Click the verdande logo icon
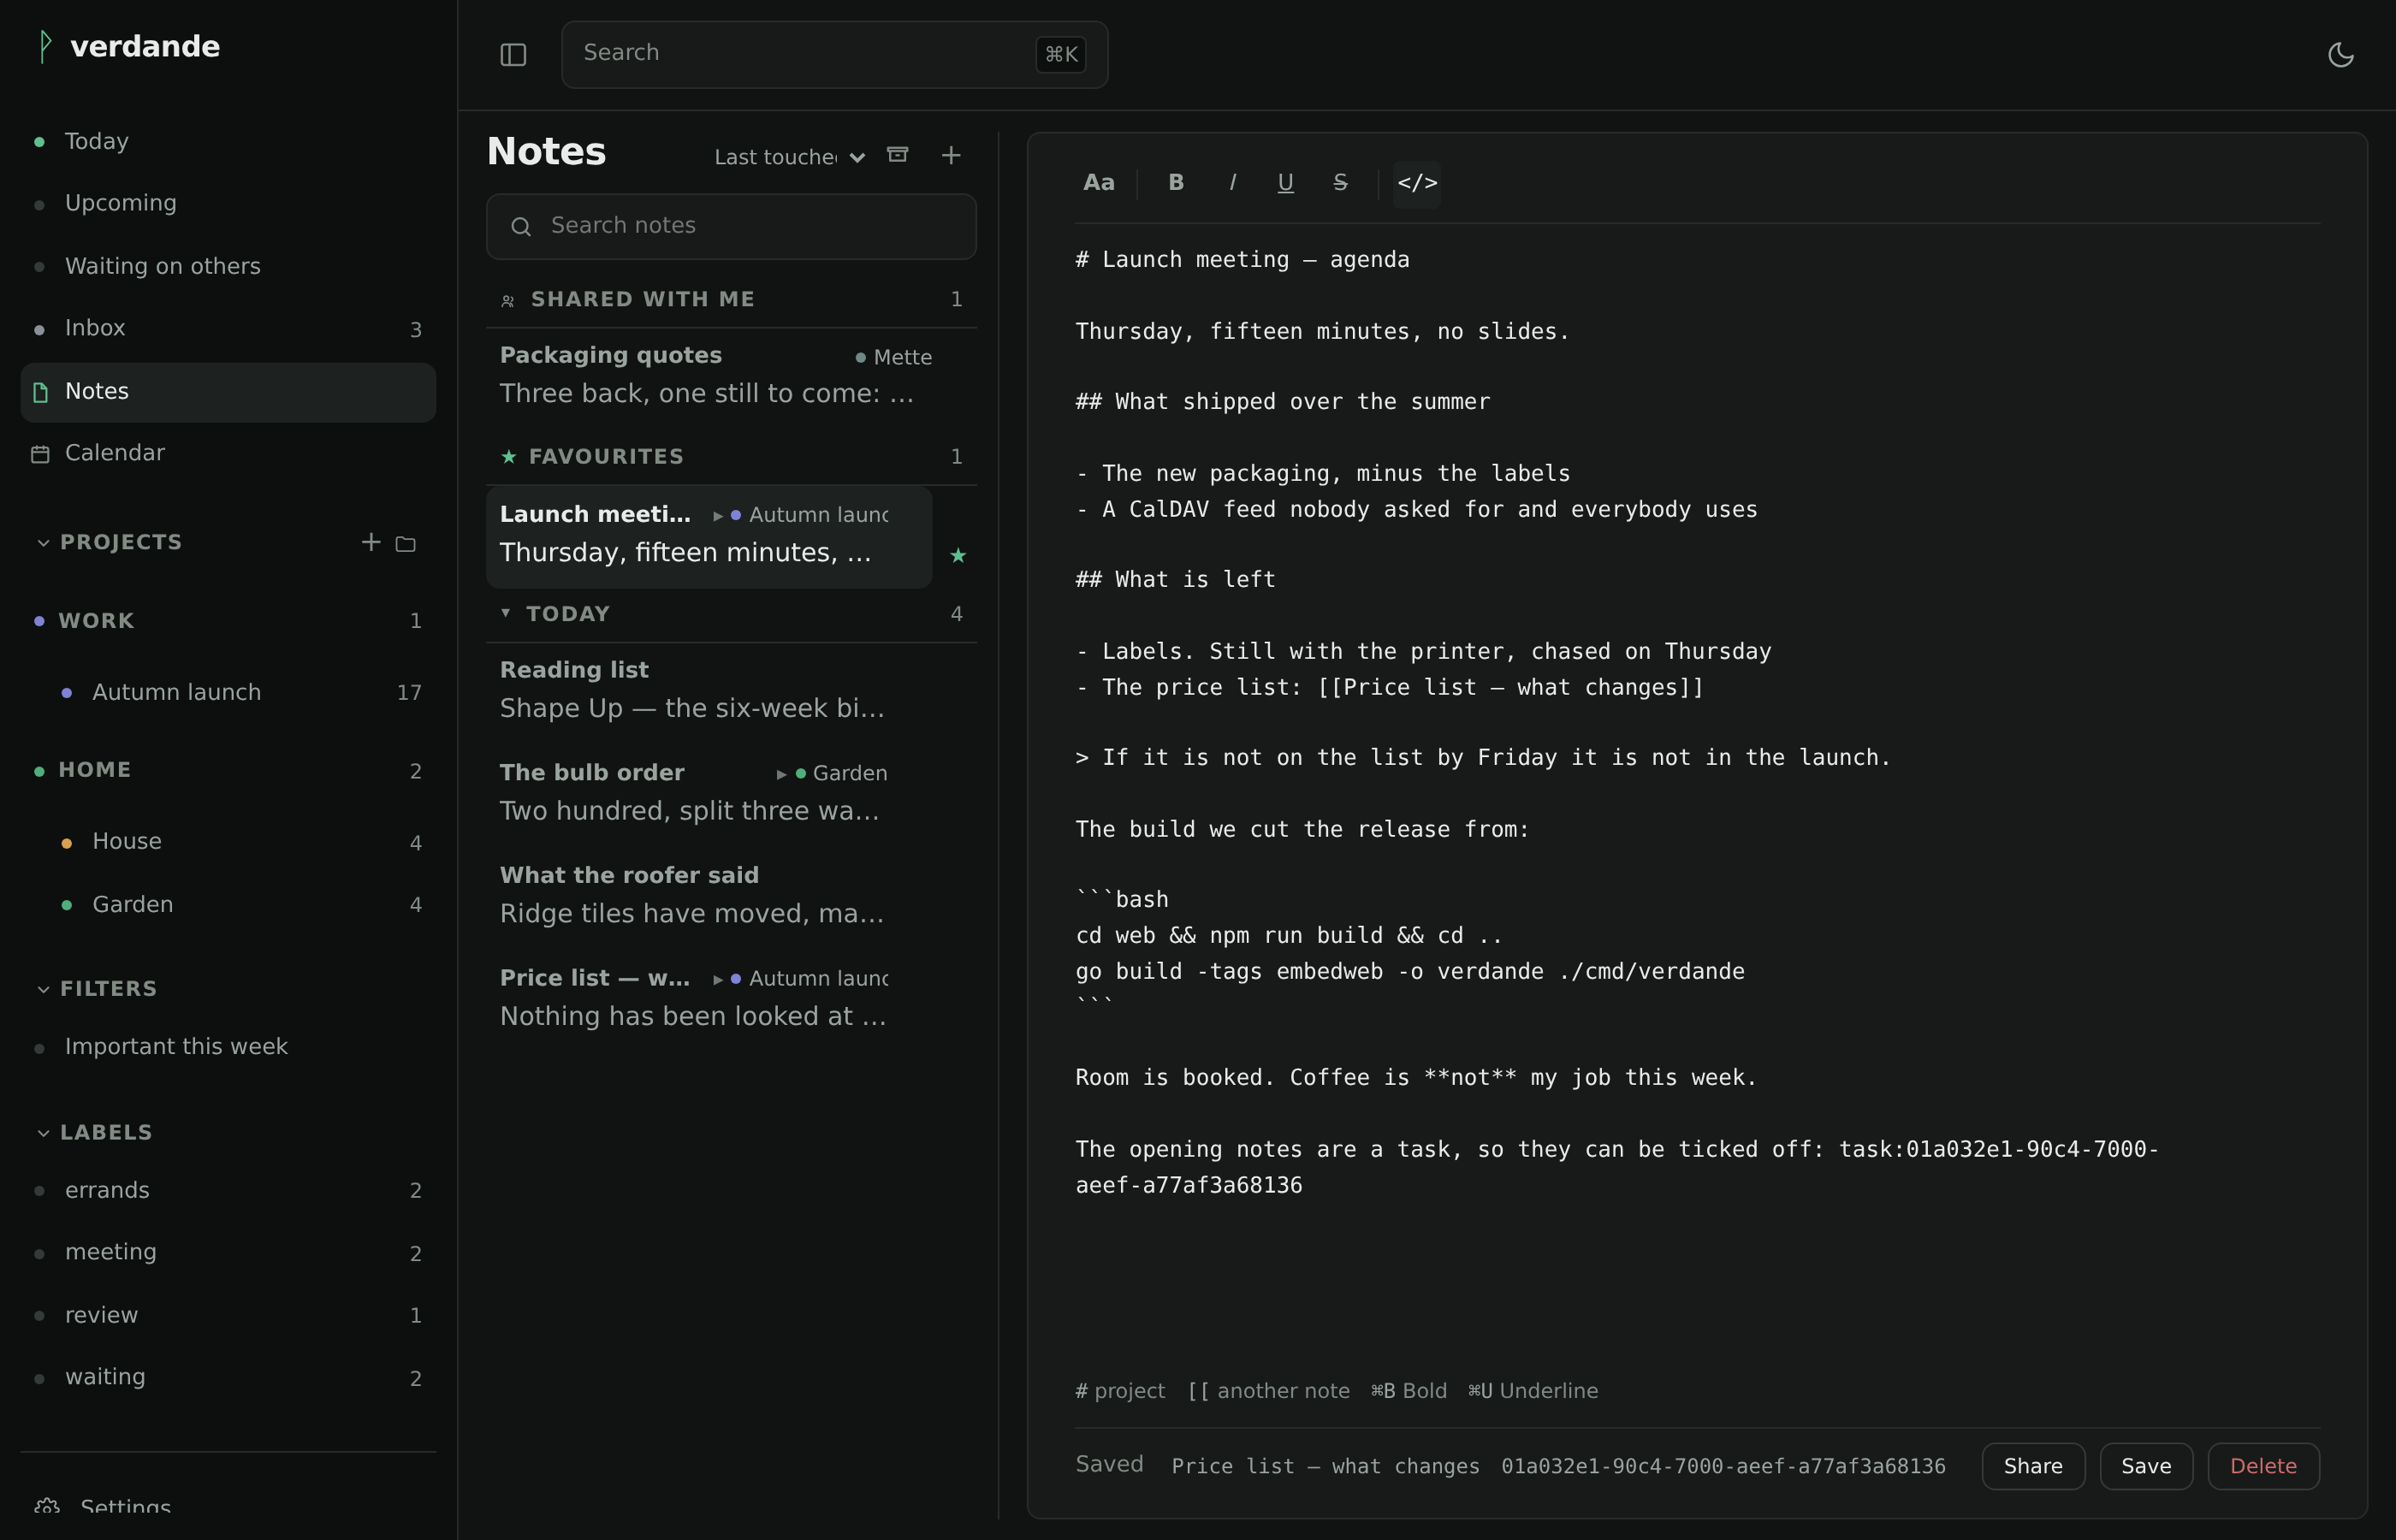Screen dimensions: 2396x1540 click(x=44, y=46)
